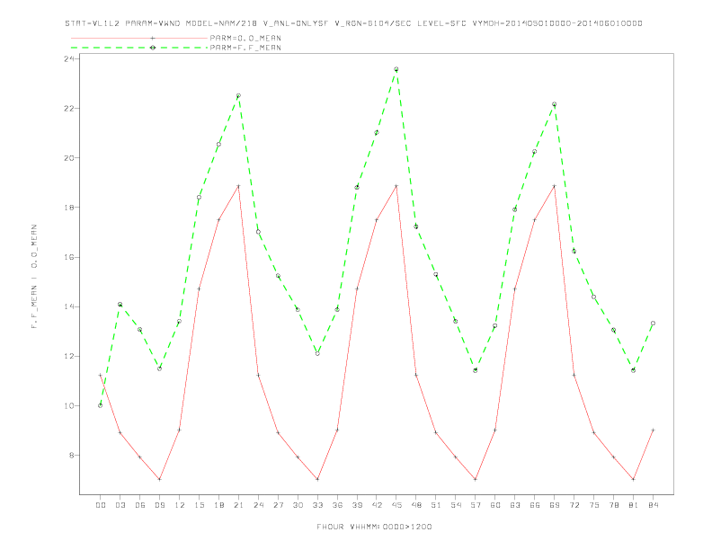Click x-axis tick label 27
The width and height of the screenshot is (712, 550).
click(x=278, y=505)
